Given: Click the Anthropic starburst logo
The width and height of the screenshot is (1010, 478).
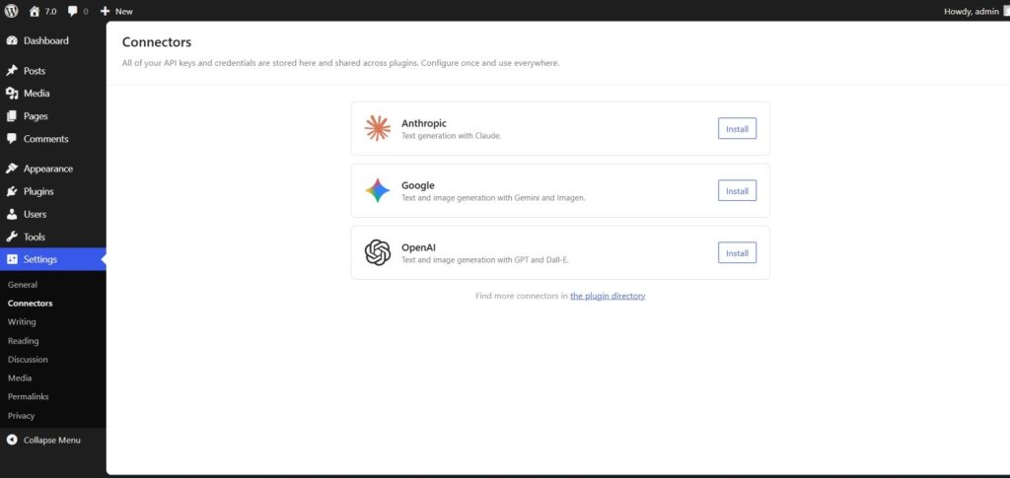Looking at the screenshot, I should 378,128.
